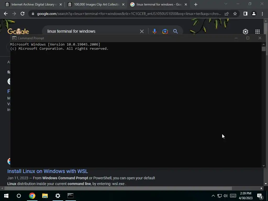The height and width of the screenshot is (201, 268).
Task: Open Chrome side panel
Action: [245, 14]
